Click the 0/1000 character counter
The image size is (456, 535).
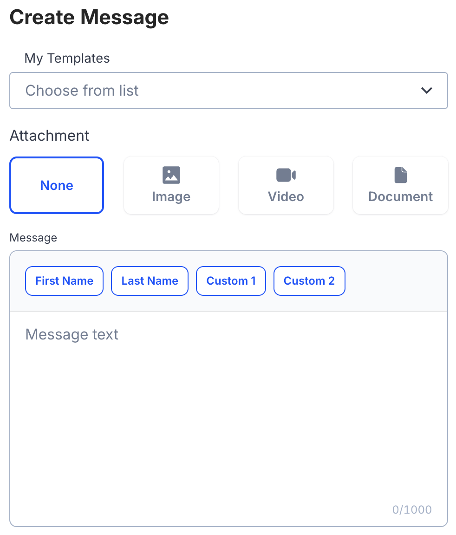click(x=411, y=509)
